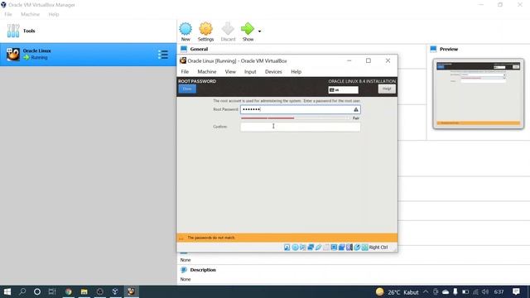
Task: Expand hidden system tray icons chevron
Action: click(x=426, y=292)
